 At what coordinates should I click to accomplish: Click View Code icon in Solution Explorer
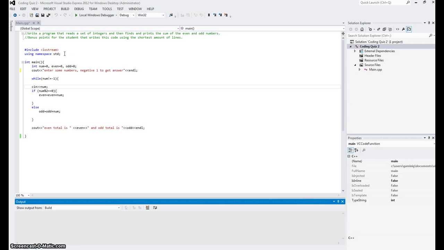398,29
